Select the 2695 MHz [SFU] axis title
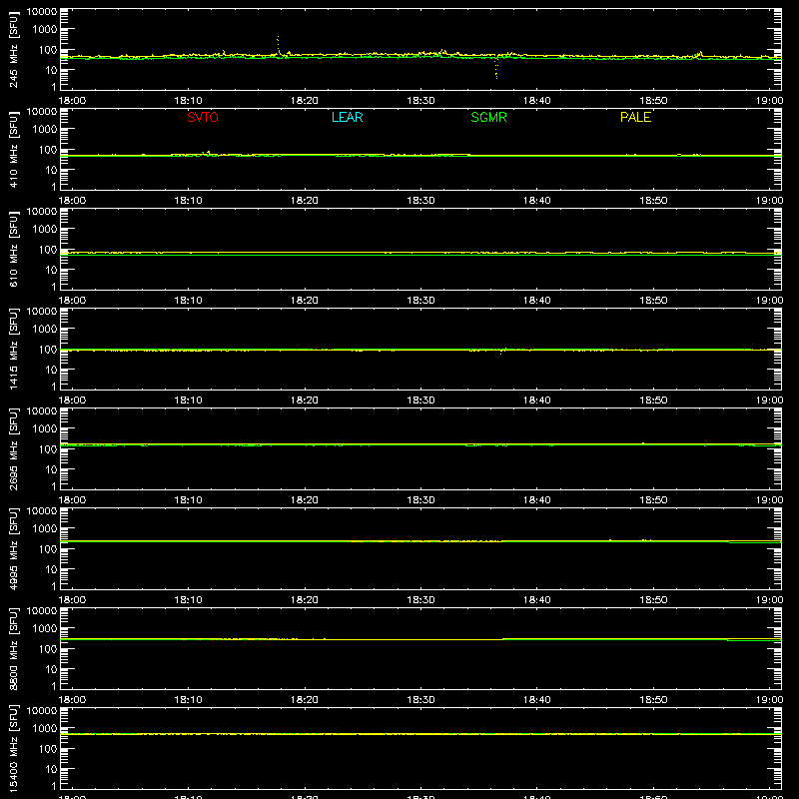The width and height of the screenshot is (799, 799). (13, 448)
